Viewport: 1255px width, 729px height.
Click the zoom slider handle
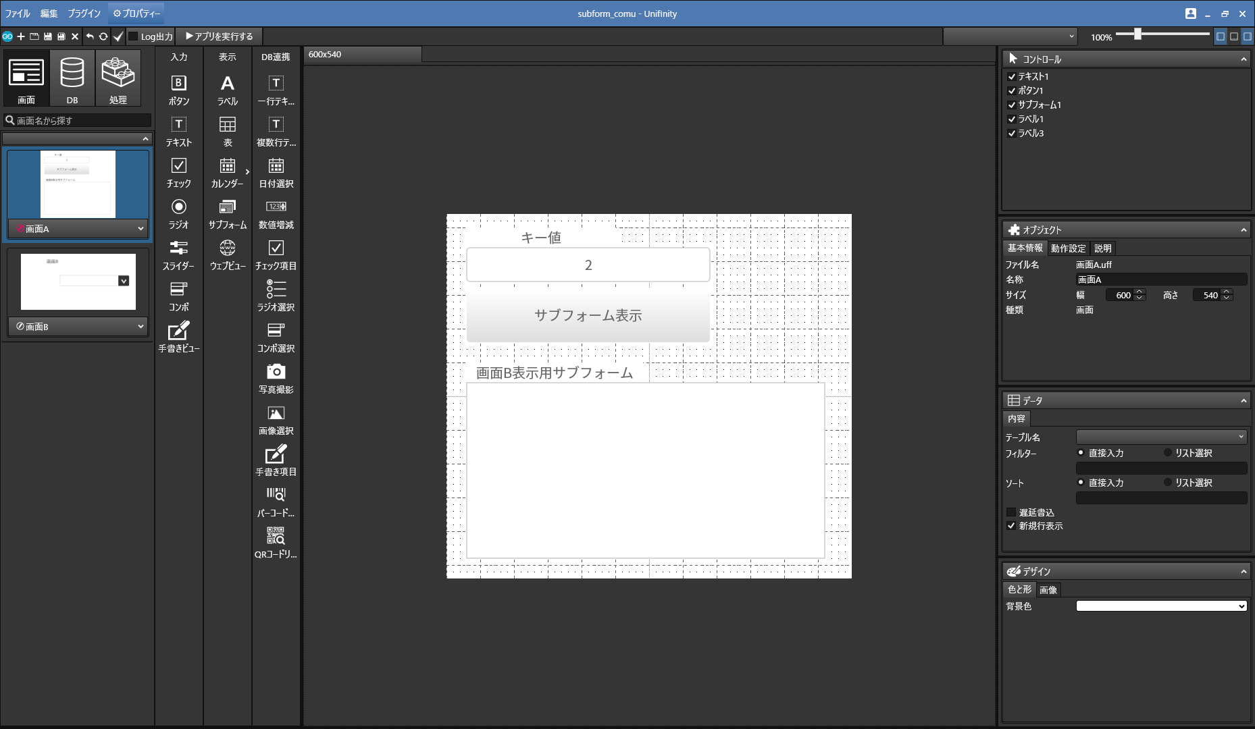[x=1137, y=34]
